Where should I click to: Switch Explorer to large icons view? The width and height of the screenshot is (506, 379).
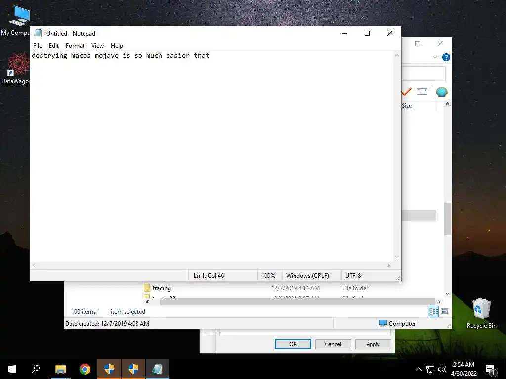click(x=444, y=311)
